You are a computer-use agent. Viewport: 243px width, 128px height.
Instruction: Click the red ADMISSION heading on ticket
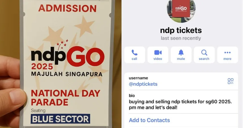tap(67, 9)
